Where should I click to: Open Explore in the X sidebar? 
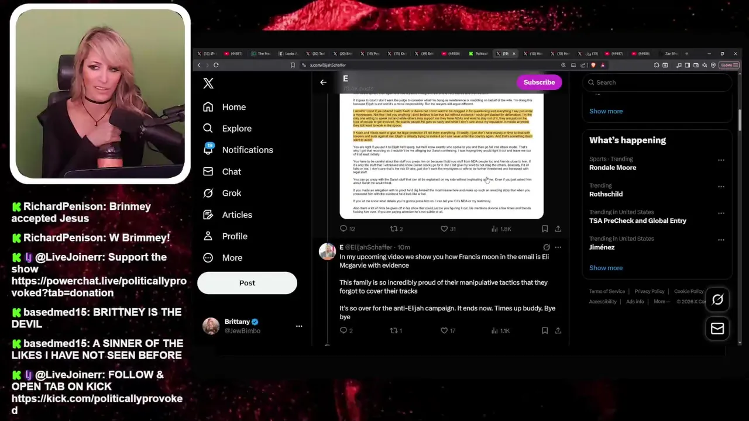point(227,129)
